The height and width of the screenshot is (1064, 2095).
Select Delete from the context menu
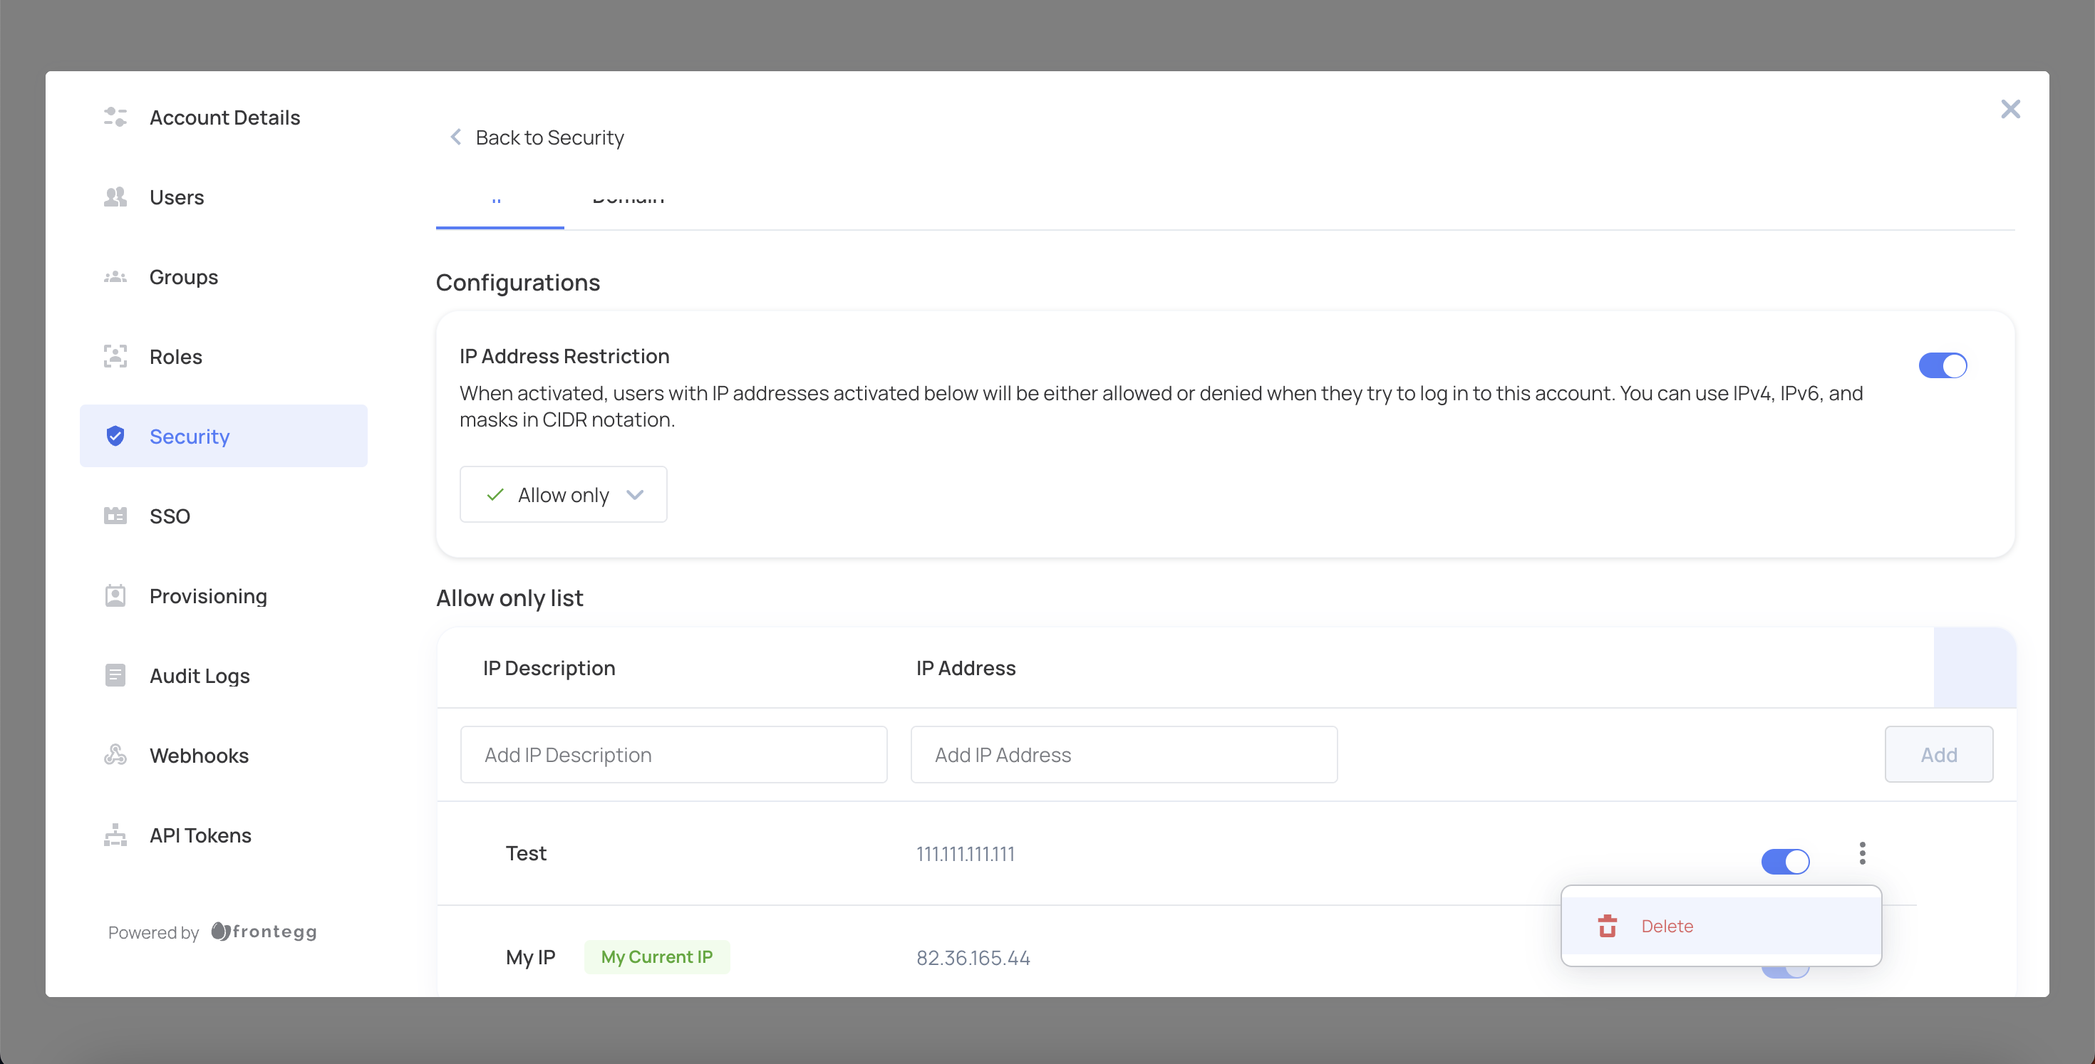[x=1667, y=926]
